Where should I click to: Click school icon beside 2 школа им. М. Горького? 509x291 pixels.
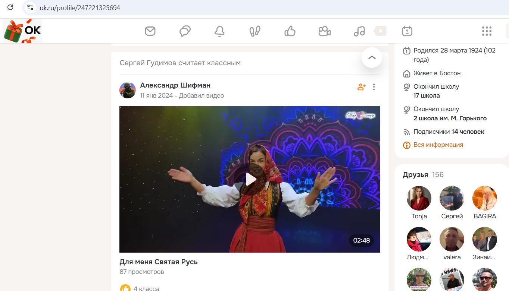(x=407, y=109)
